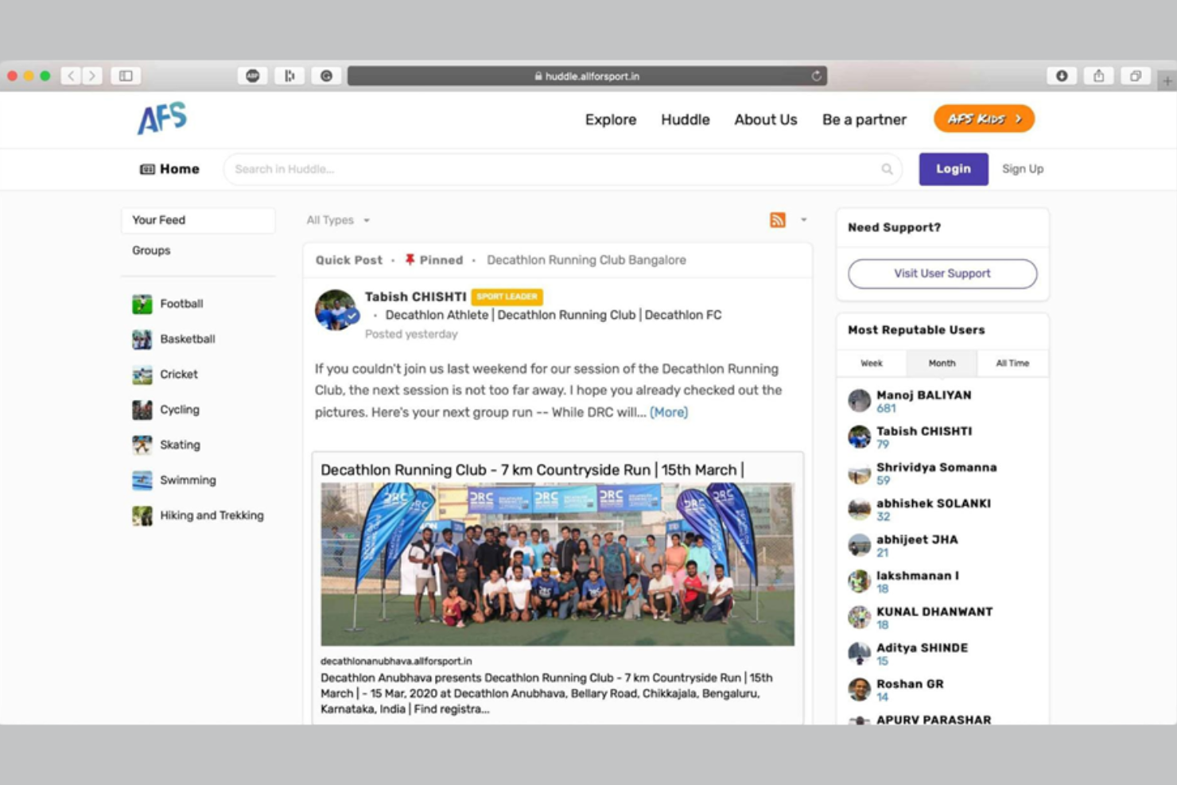Click Tabish CHISHTI's post avatar

336,310
